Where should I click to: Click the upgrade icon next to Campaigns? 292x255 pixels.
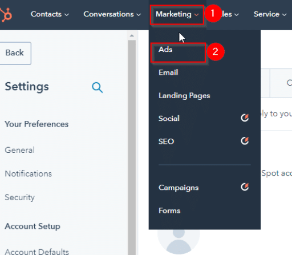[245, 187]
